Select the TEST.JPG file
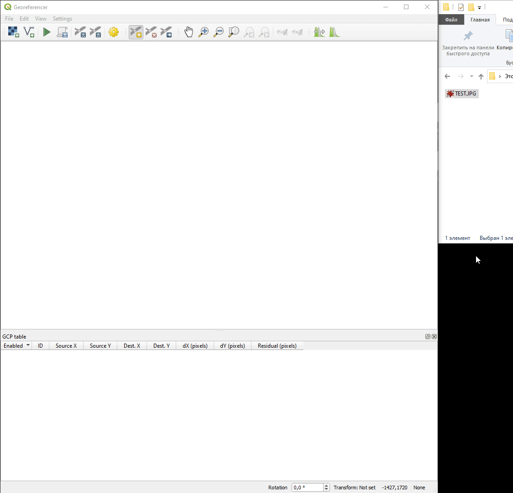 coord(461,93)
